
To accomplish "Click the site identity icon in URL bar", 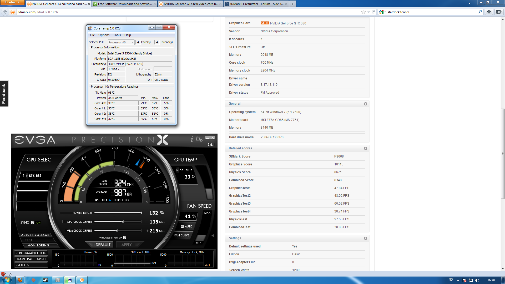I will tap(12, 12).
